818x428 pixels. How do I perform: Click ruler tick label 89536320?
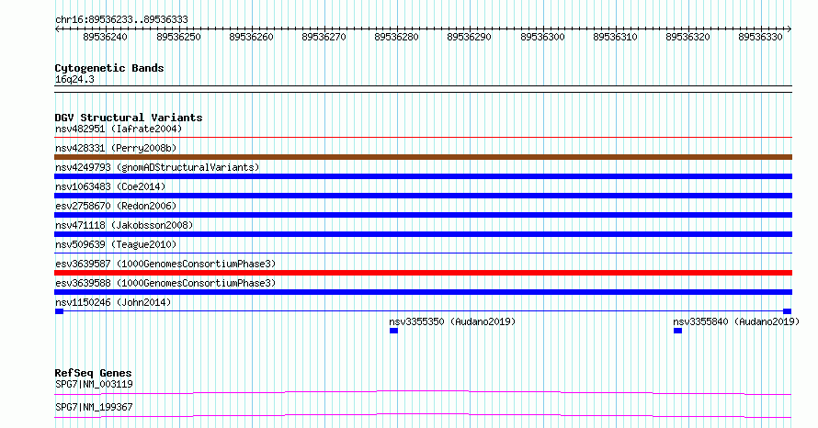pyautogui.click(x=687, y=37)
